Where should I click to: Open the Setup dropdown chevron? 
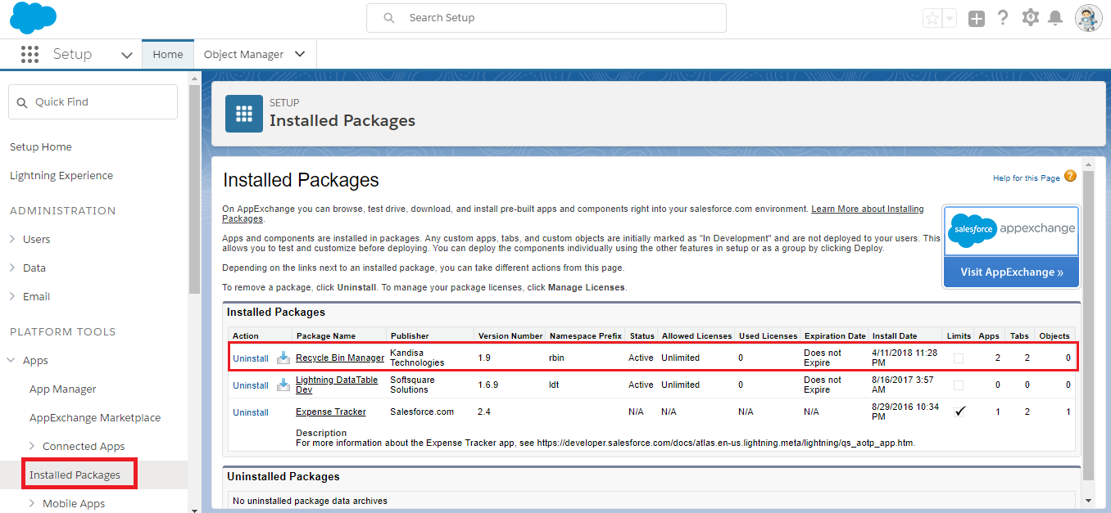tap(126, 55)
